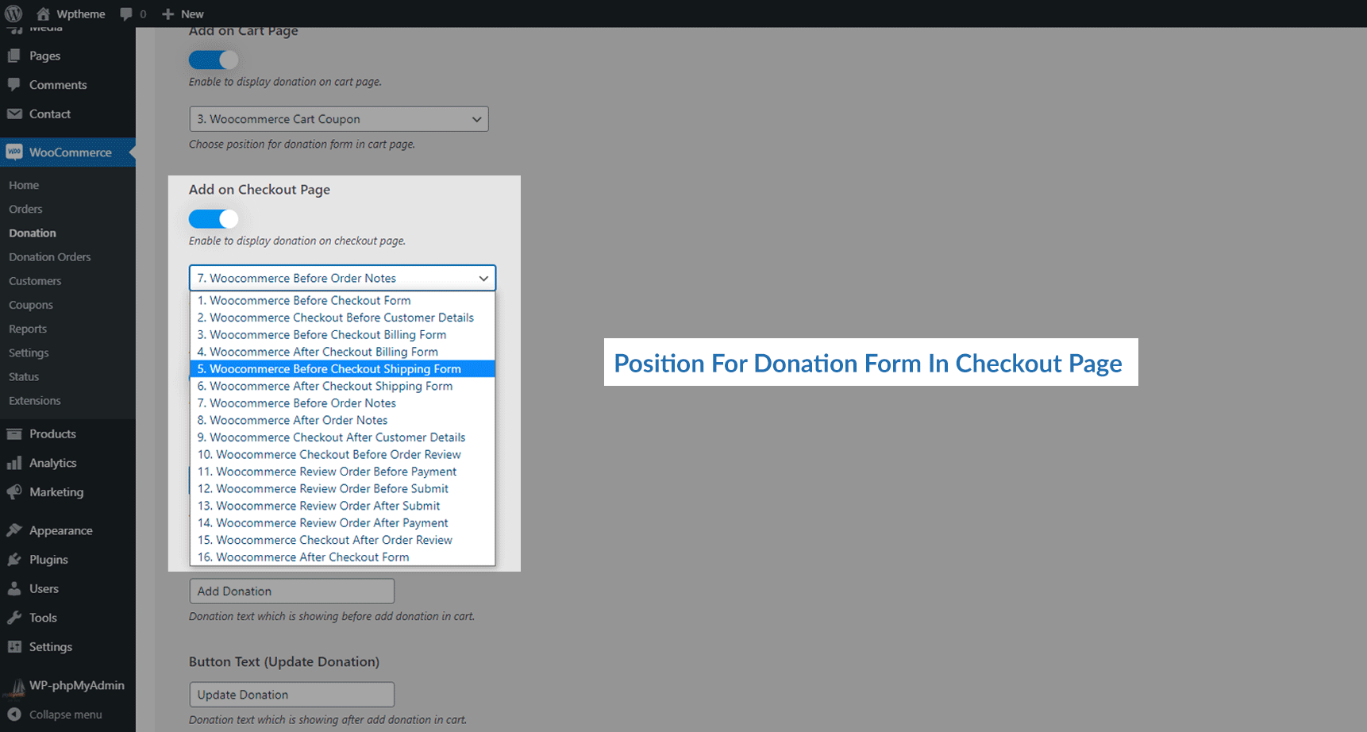The image size is (1367, 732).
Task: Select option 16. Woocommerce After Checkout Form
Action: [342, 557]
